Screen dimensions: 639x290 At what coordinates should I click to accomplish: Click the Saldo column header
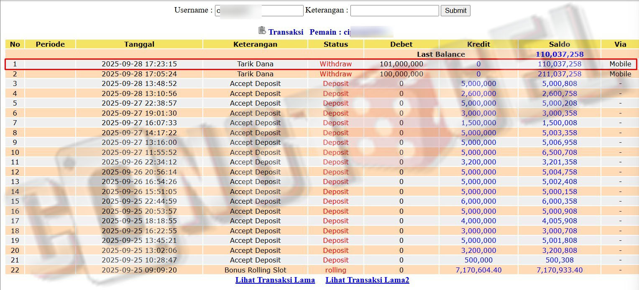[x=559, y=44]
